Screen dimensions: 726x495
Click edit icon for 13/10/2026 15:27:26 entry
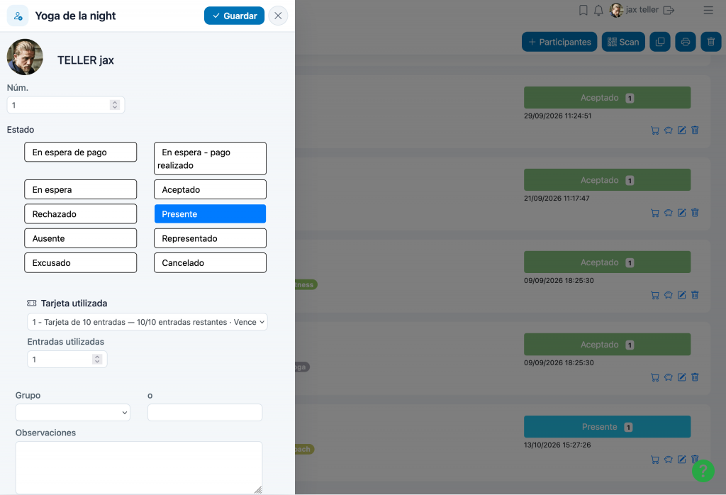click(681, 460)
